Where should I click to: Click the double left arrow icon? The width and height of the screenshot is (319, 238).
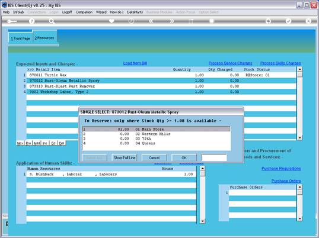(151, 21)
